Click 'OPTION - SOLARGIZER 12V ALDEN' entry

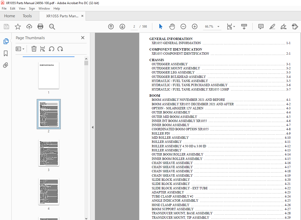tap(177, 108)
